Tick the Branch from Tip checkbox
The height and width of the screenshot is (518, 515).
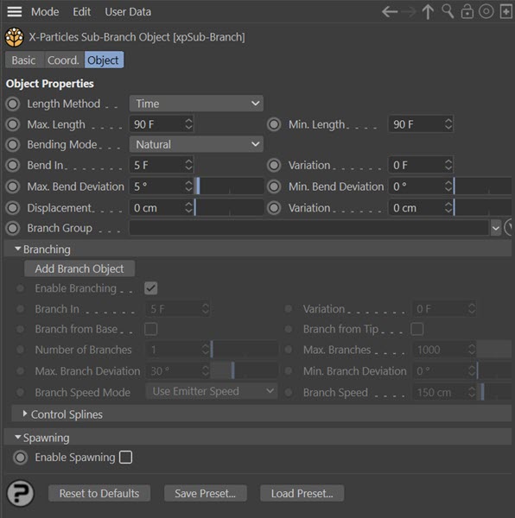(x=416, y=329)
